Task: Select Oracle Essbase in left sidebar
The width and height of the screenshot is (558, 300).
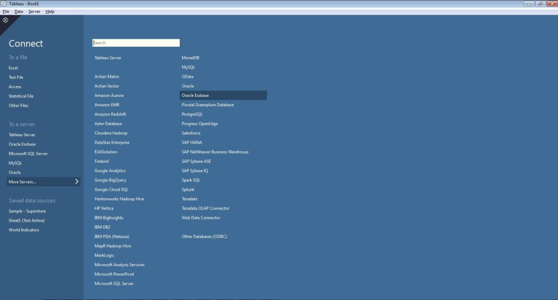Action: point(22,144)
